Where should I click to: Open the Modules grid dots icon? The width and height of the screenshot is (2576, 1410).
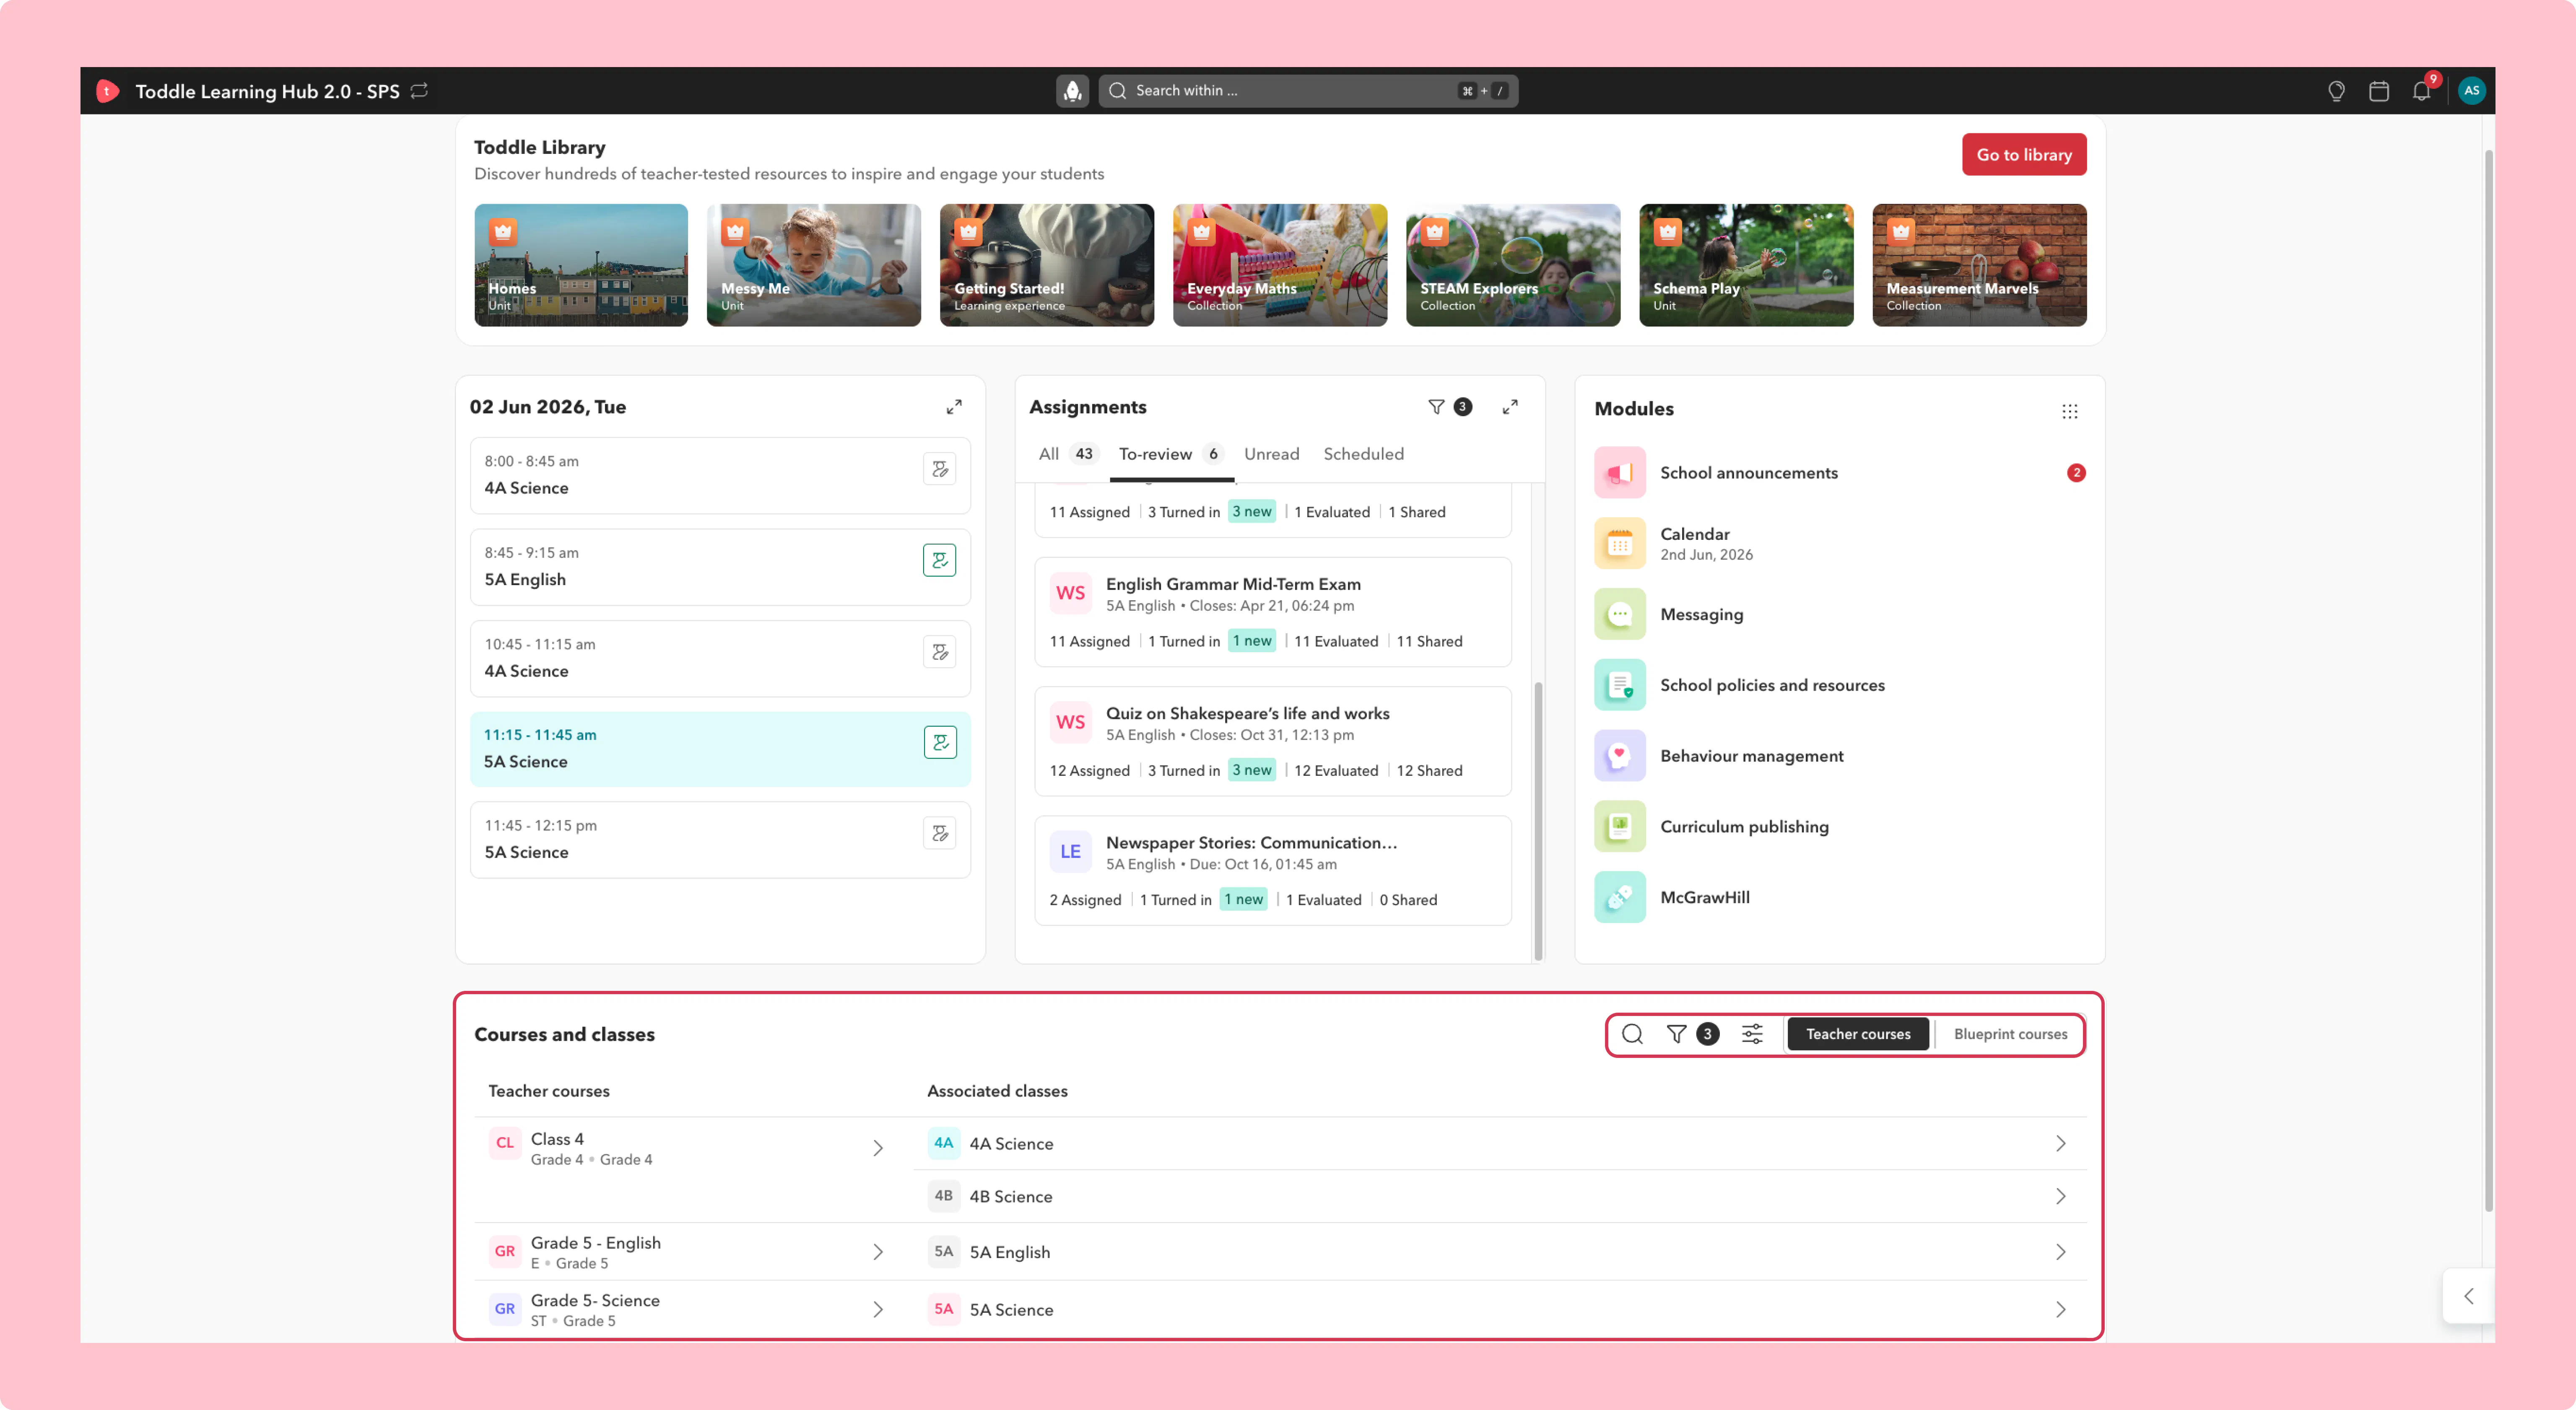point(2069,411)
